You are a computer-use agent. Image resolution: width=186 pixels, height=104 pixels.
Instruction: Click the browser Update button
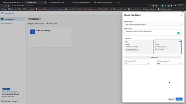pos(181,6)
